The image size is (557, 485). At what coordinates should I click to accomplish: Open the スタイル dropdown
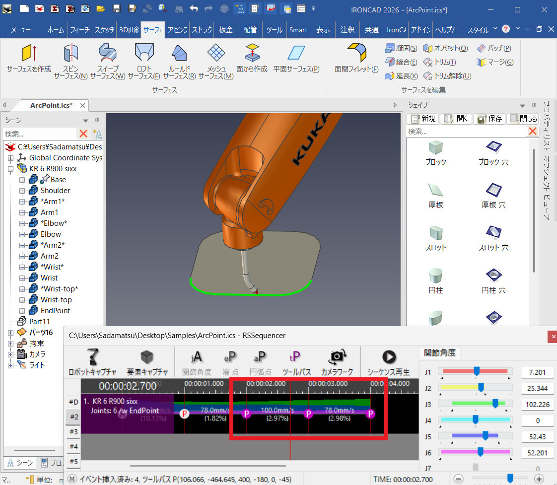482,29
